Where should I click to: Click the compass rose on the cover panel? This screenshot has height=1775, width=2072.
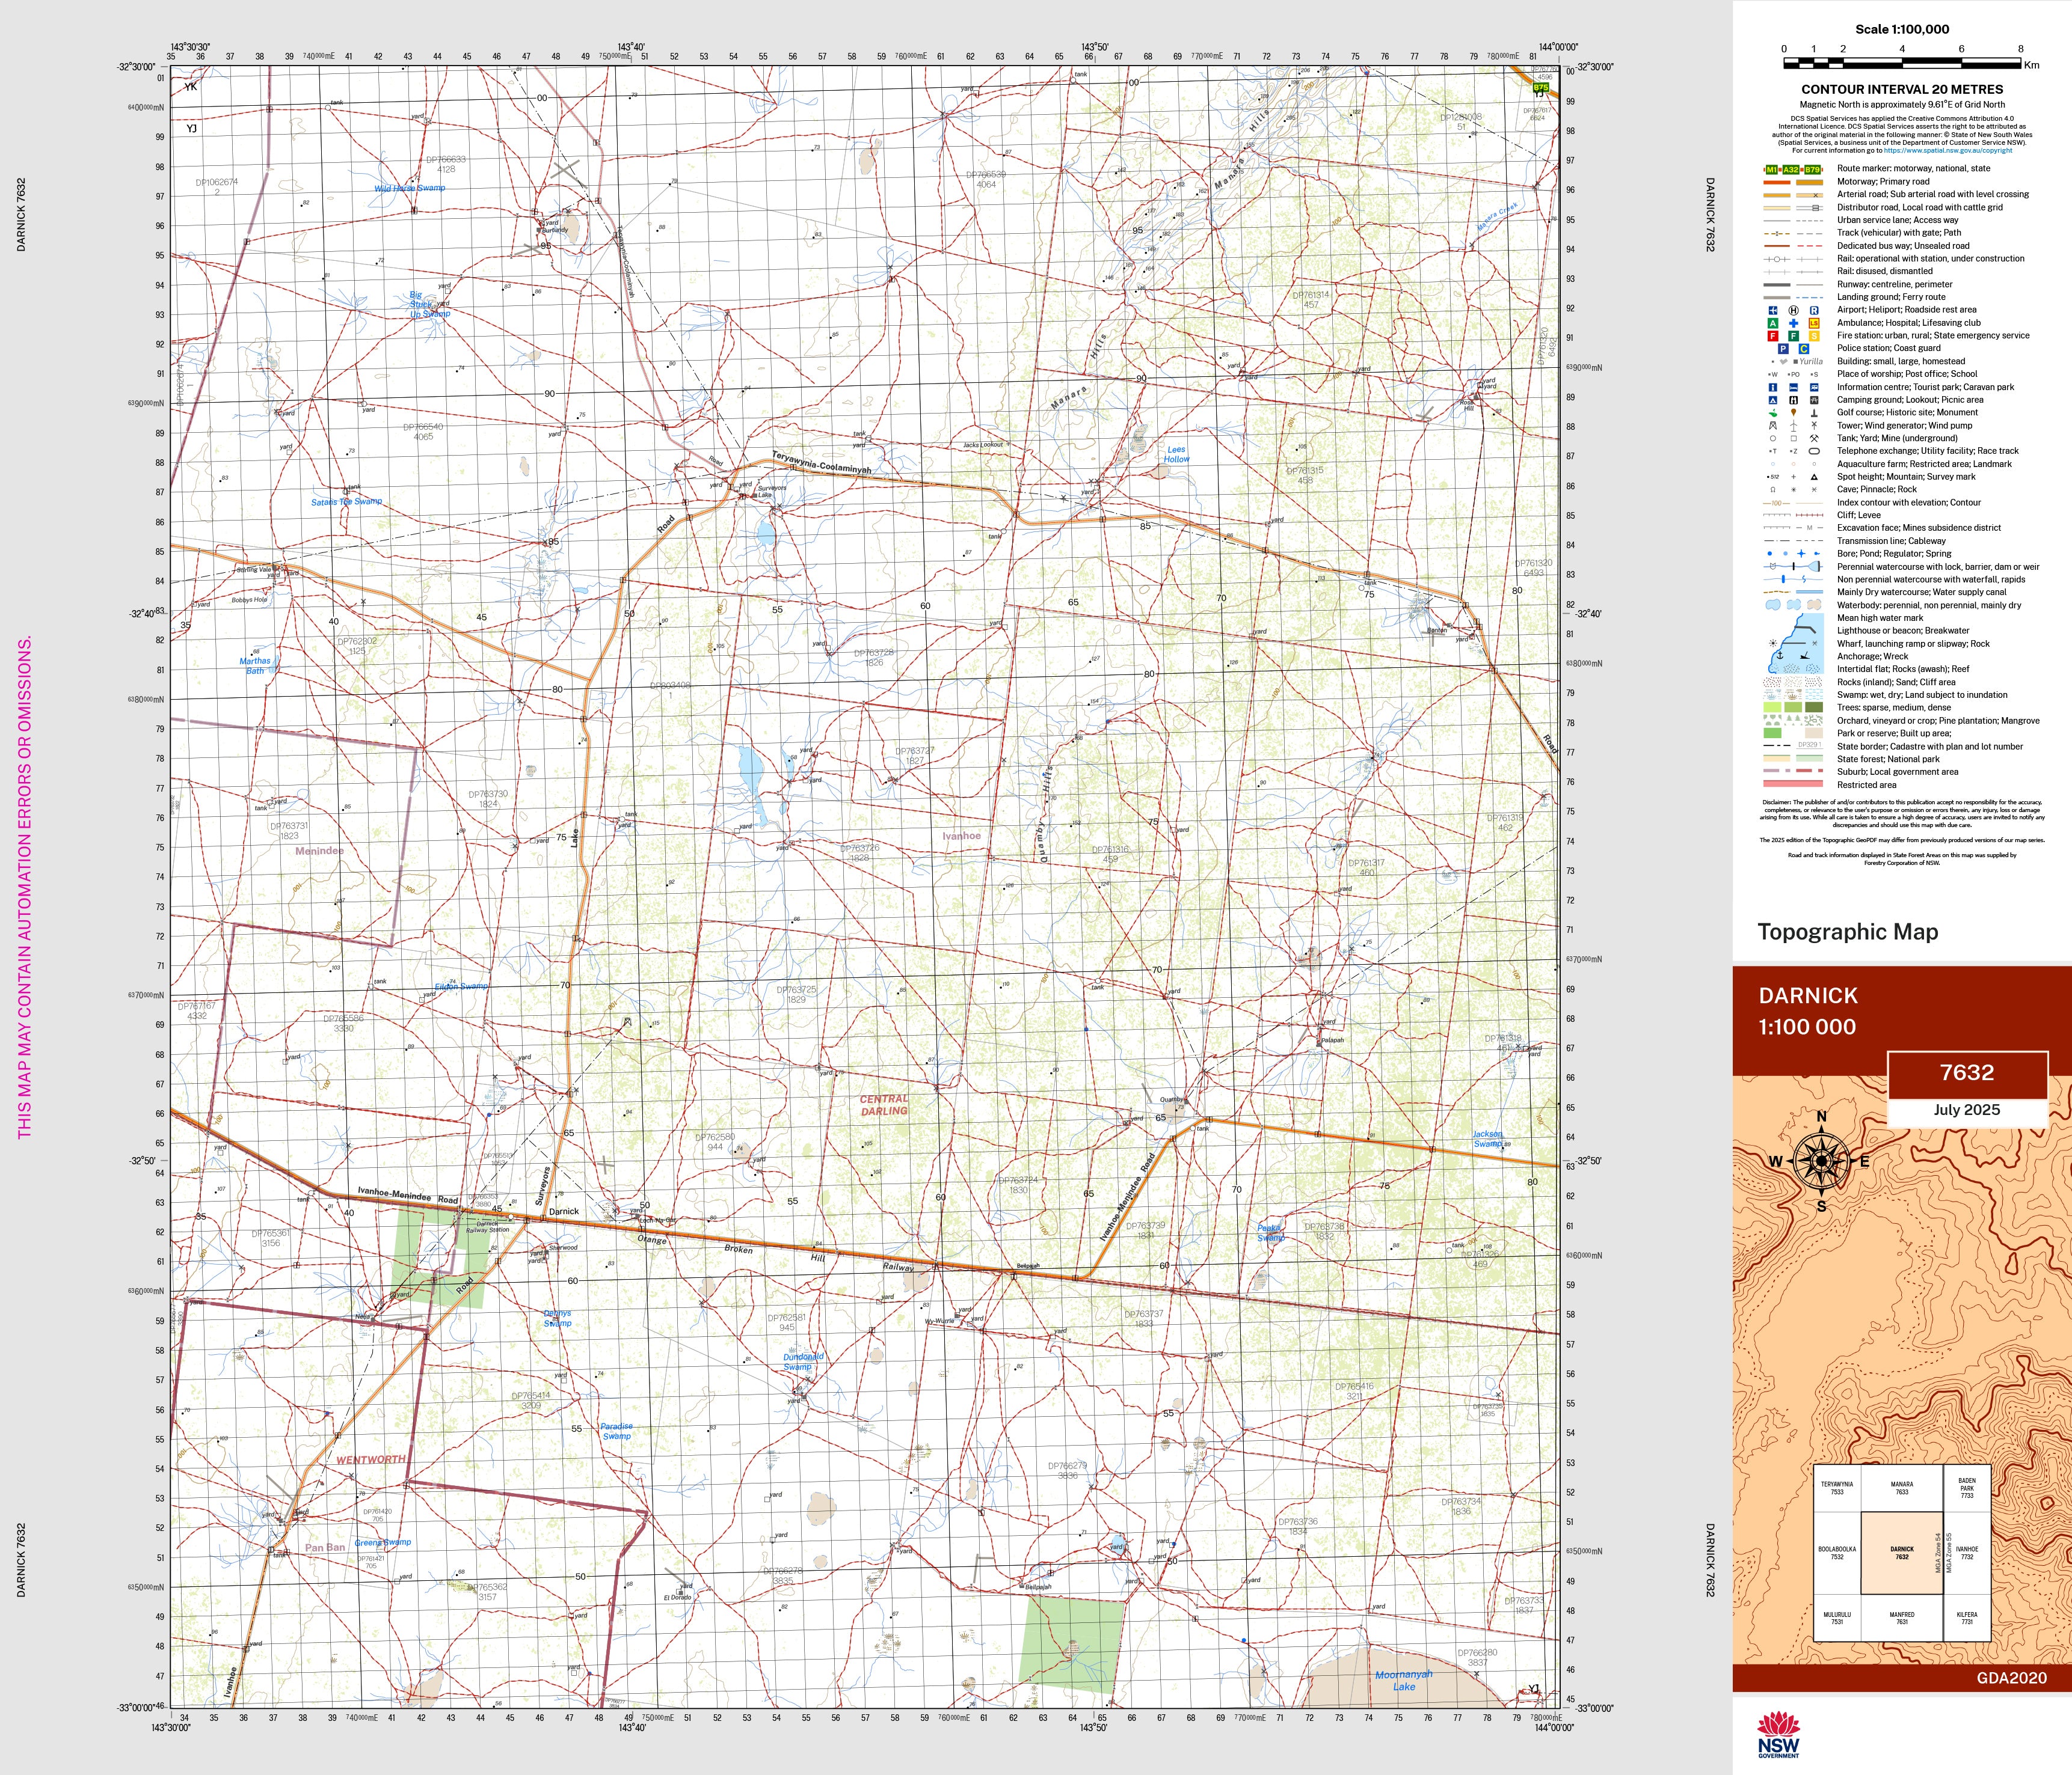point(1821,1160)
